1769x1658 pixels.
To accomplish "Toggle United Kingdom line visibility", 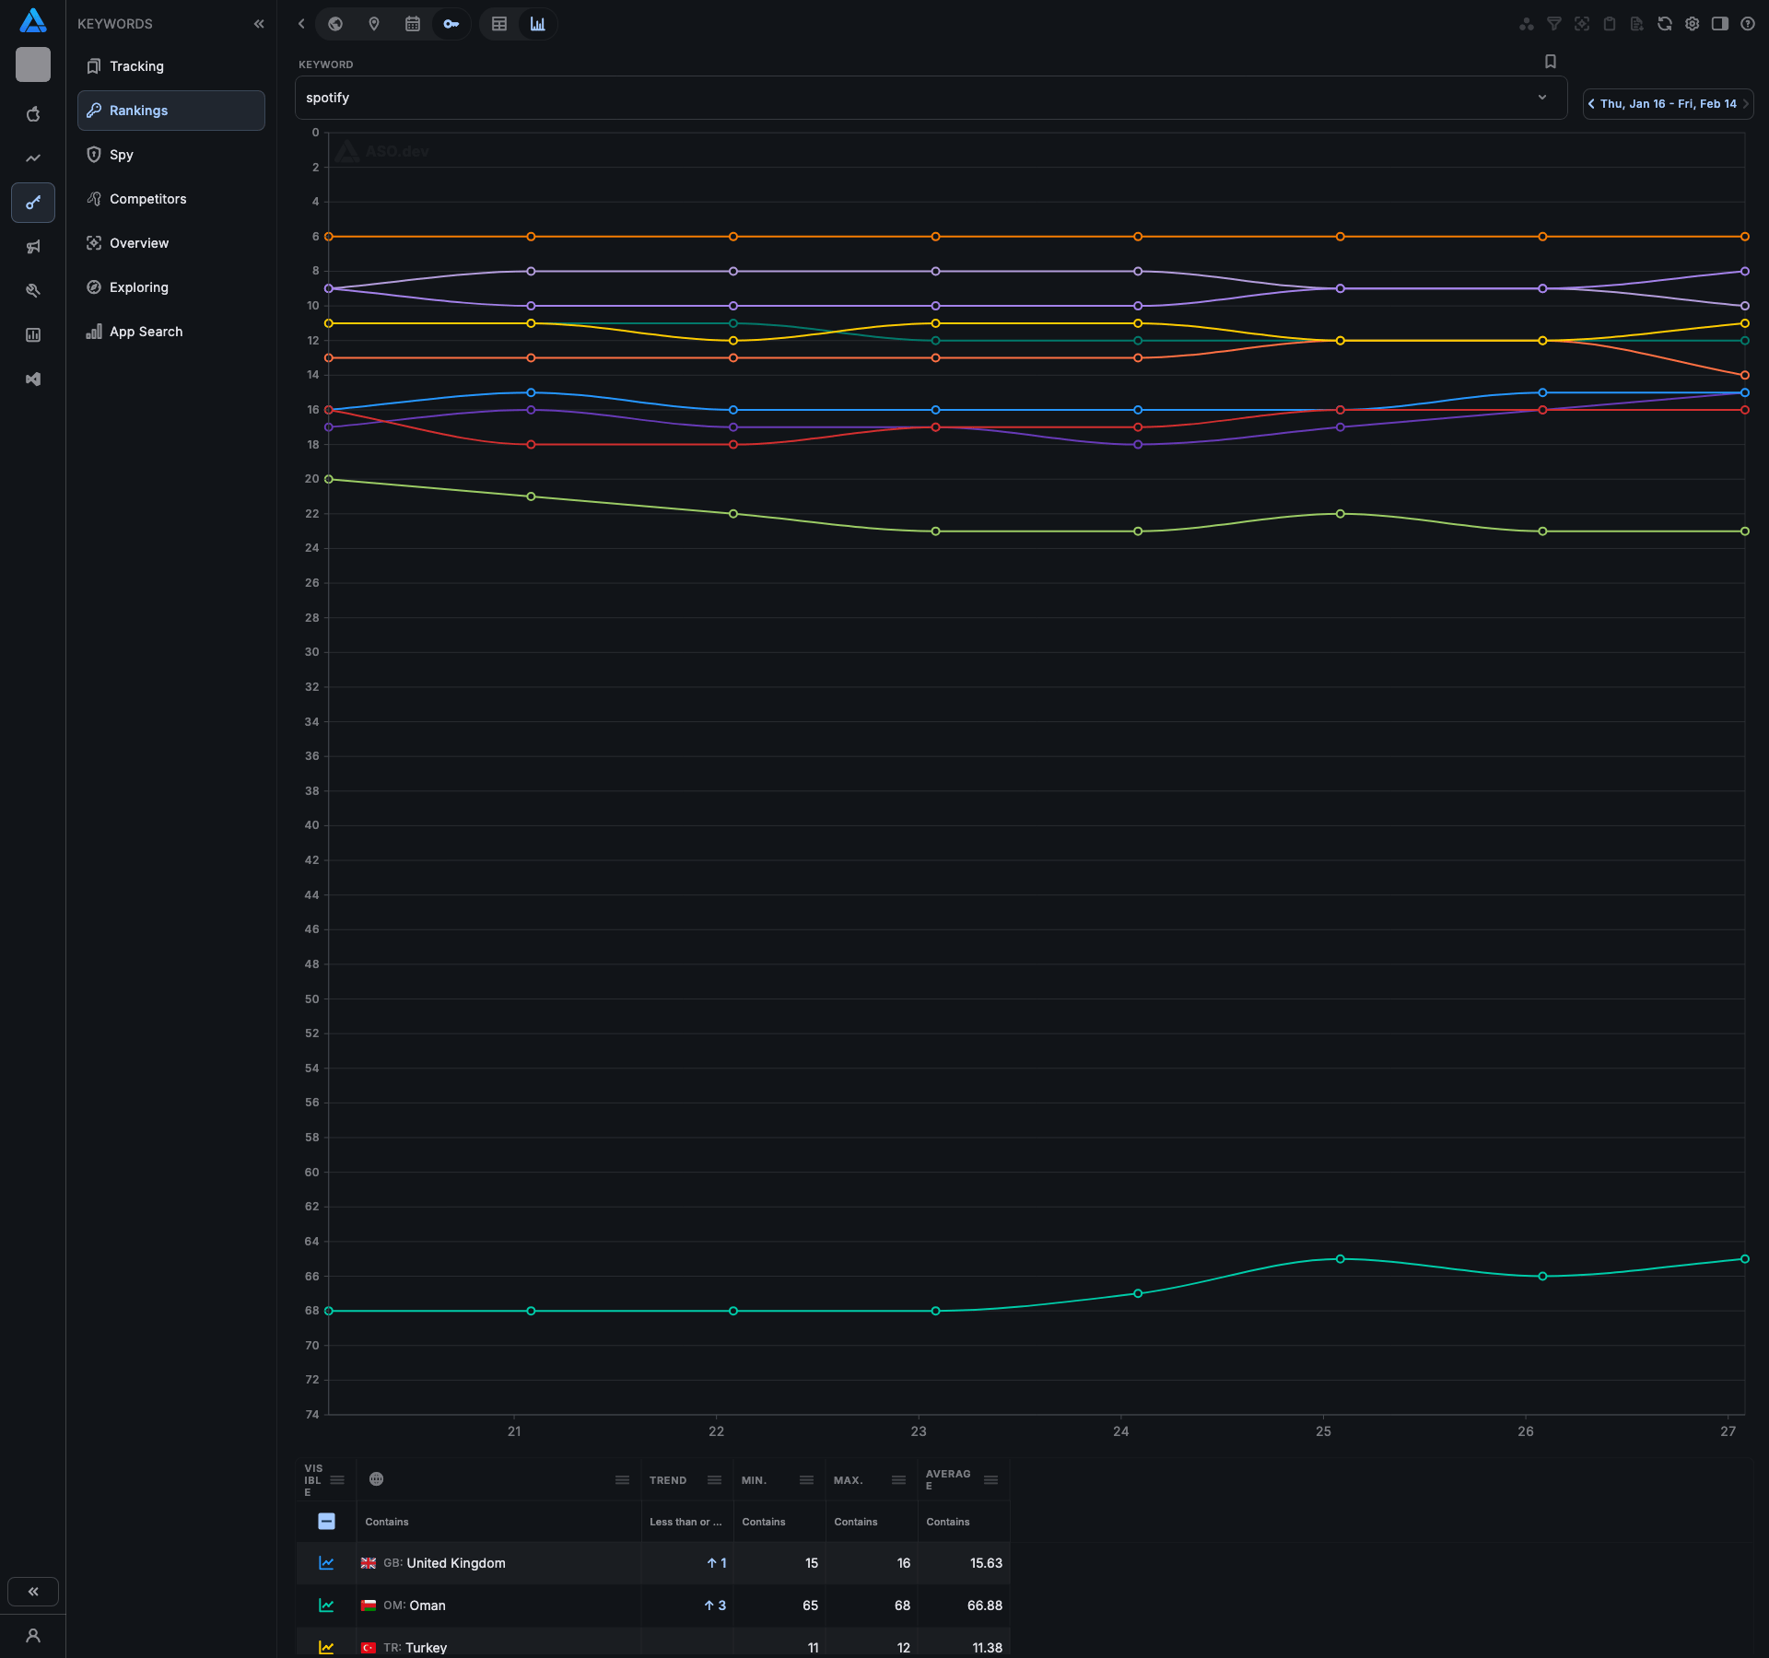I will click(x=326, y=1563).
